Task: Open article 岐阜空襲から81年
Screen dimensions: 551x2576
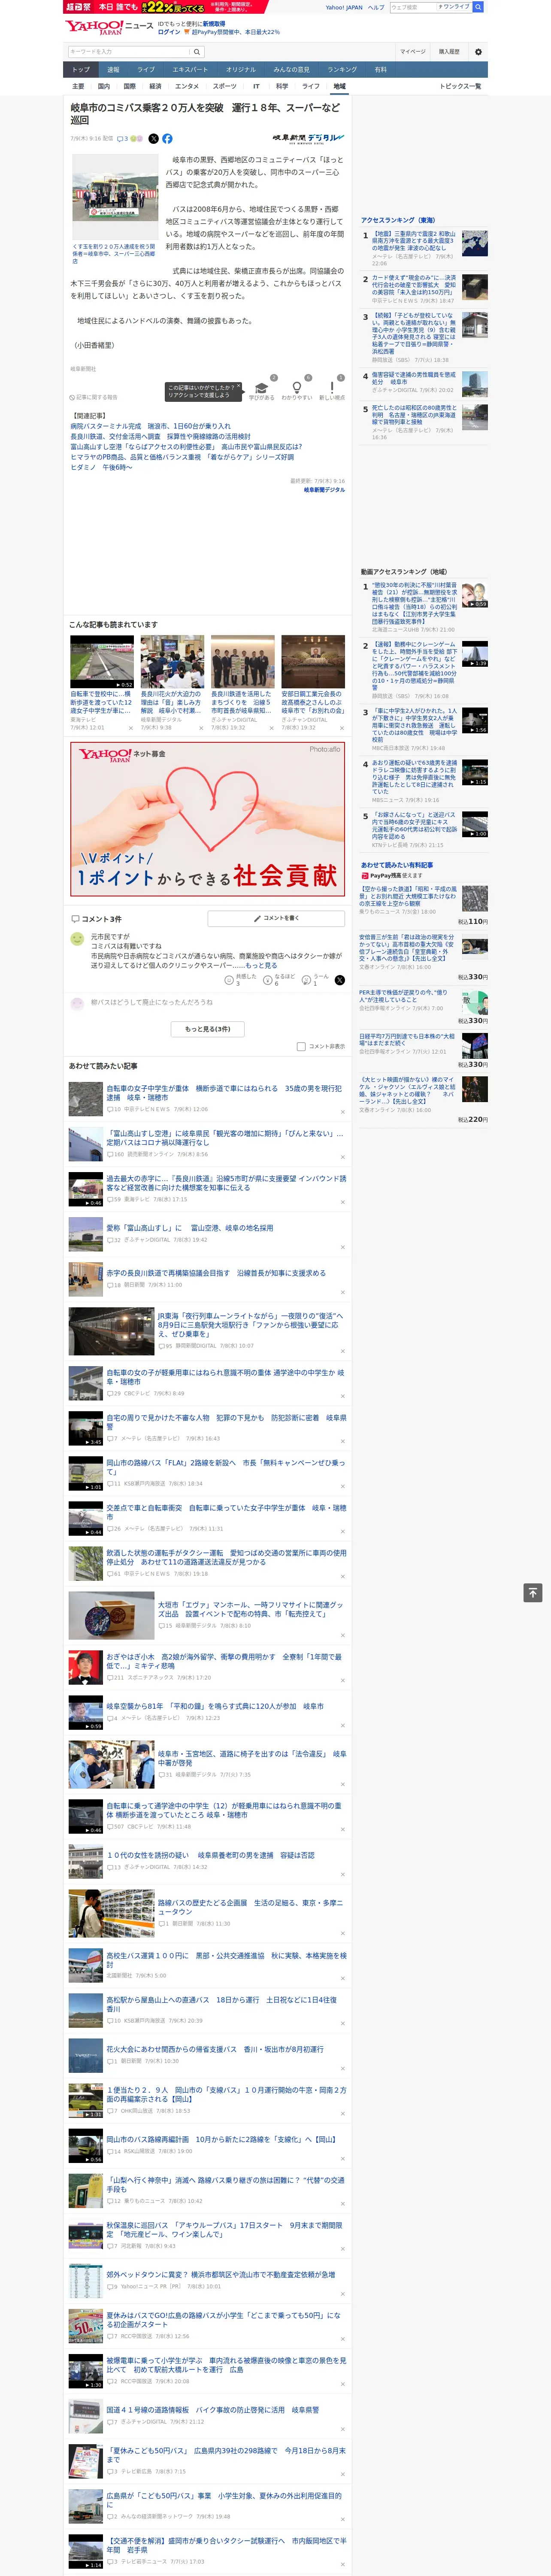Action: coord(214,1706)
